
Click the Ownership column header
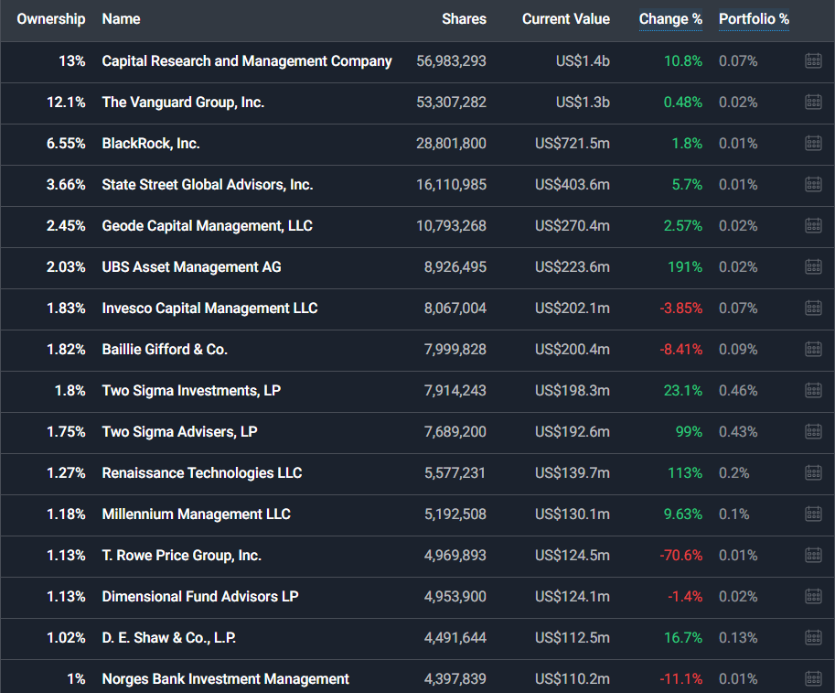point(51,19)
